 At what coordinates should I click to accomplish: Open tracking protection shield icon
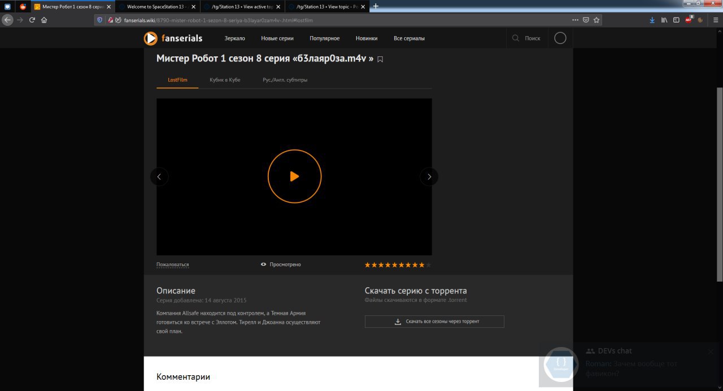coord(100,20)
